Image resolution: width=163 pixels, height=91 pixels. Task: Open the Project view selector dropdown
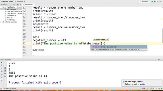(x=5, y=5)
